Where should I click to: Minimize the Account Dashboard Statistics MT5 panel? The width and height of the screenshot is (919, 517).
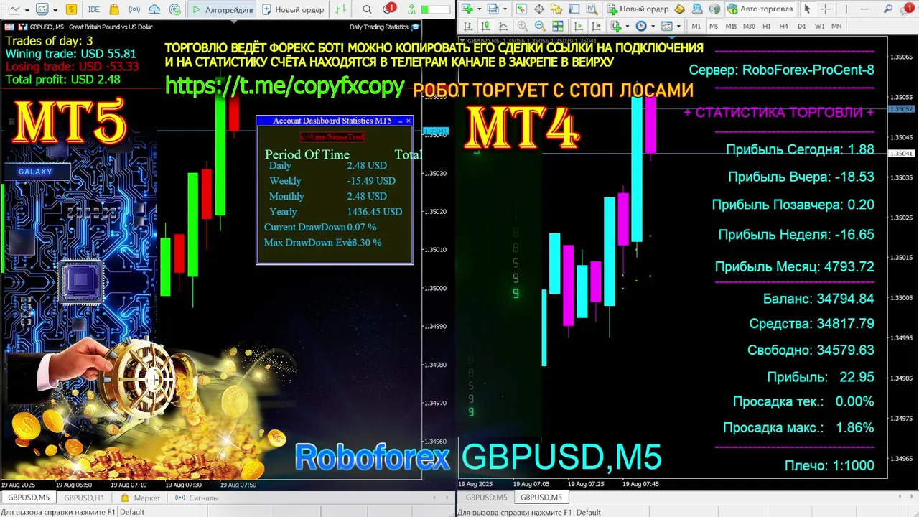(399, 121)
